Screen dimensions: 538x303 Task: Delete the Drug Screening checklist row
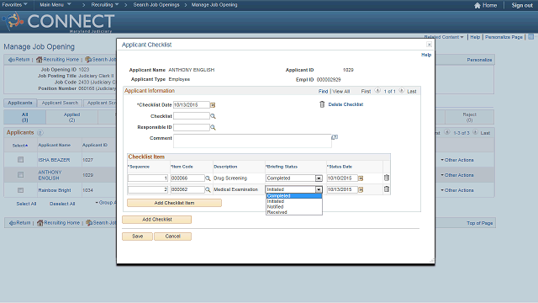(x=387, y=178)
